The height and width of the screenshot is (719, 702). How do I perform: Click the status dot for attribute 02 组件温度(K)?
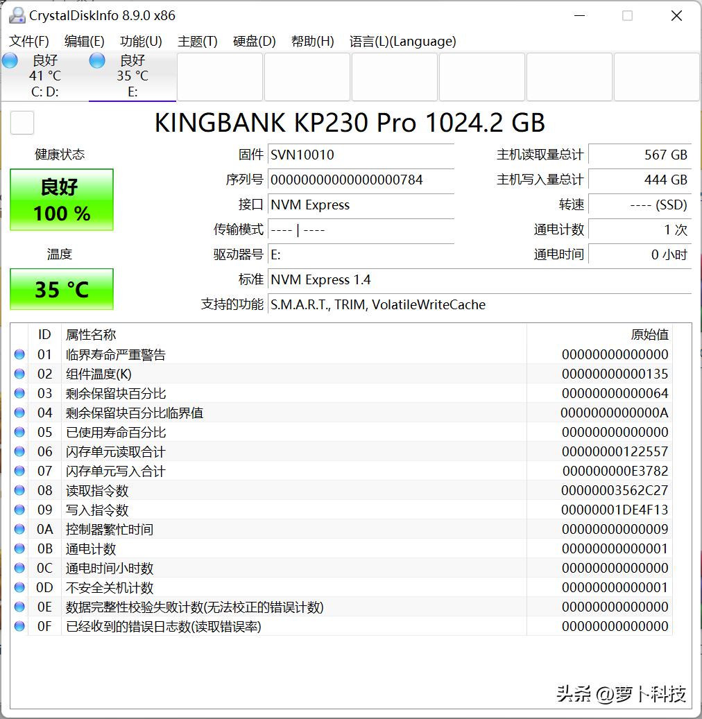tap(19, 374)
